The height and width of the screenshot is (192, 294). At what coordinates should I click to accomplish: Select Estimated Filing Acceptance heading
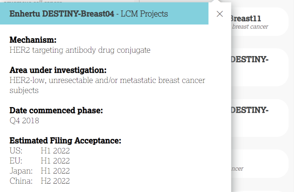coord(65,141)
